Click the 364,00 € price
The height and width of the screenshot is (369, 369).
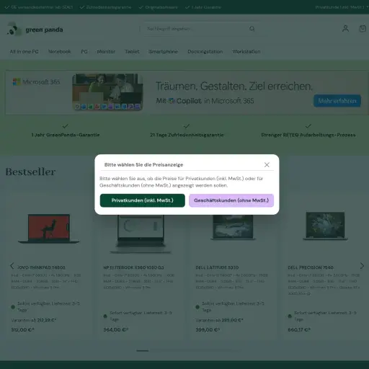(116, 330)
